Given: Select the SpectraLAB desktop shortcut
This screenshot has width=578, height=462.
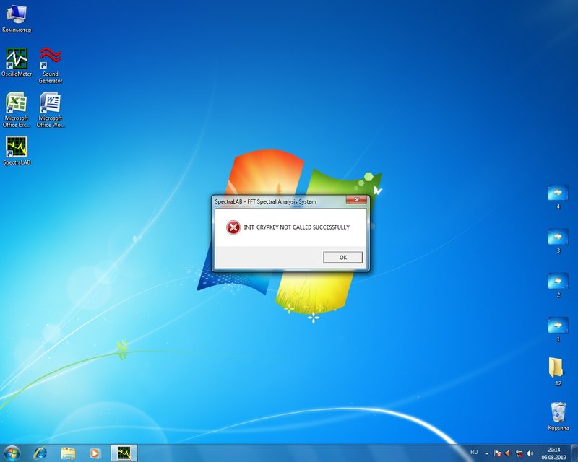Looking at the screenshot, I should pyautogui.click(x=17, y=151).
